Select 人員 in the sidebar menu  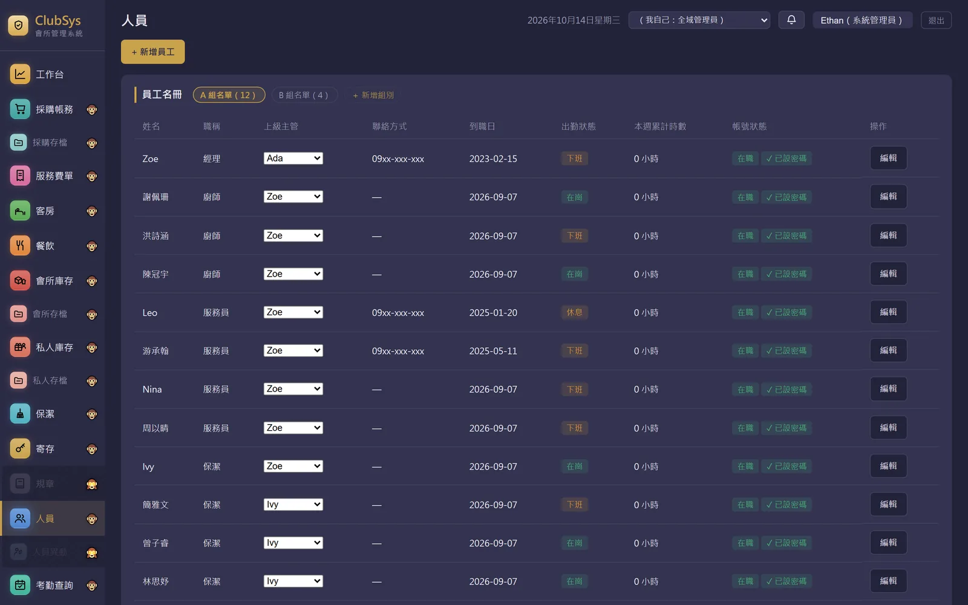tap(53, 518)
